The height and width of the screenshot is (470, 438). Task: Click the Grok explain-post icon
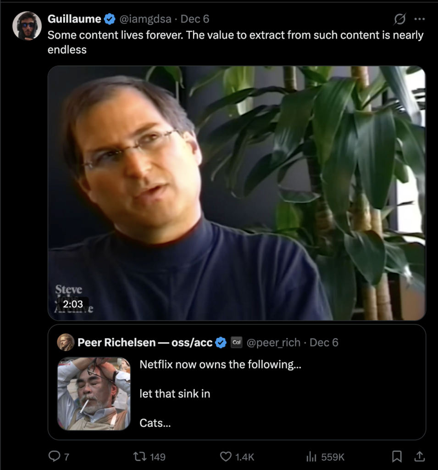[399, 19]
